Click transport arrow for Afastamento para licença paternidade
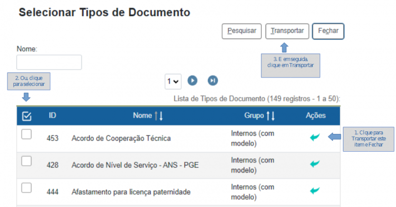Image resolution: width=396 pixels, height=207 pixels. [x=315, y=190]
